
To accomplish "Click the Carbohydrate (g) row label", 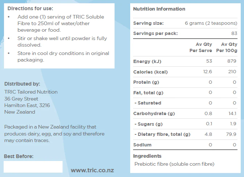I will (154, 114).
